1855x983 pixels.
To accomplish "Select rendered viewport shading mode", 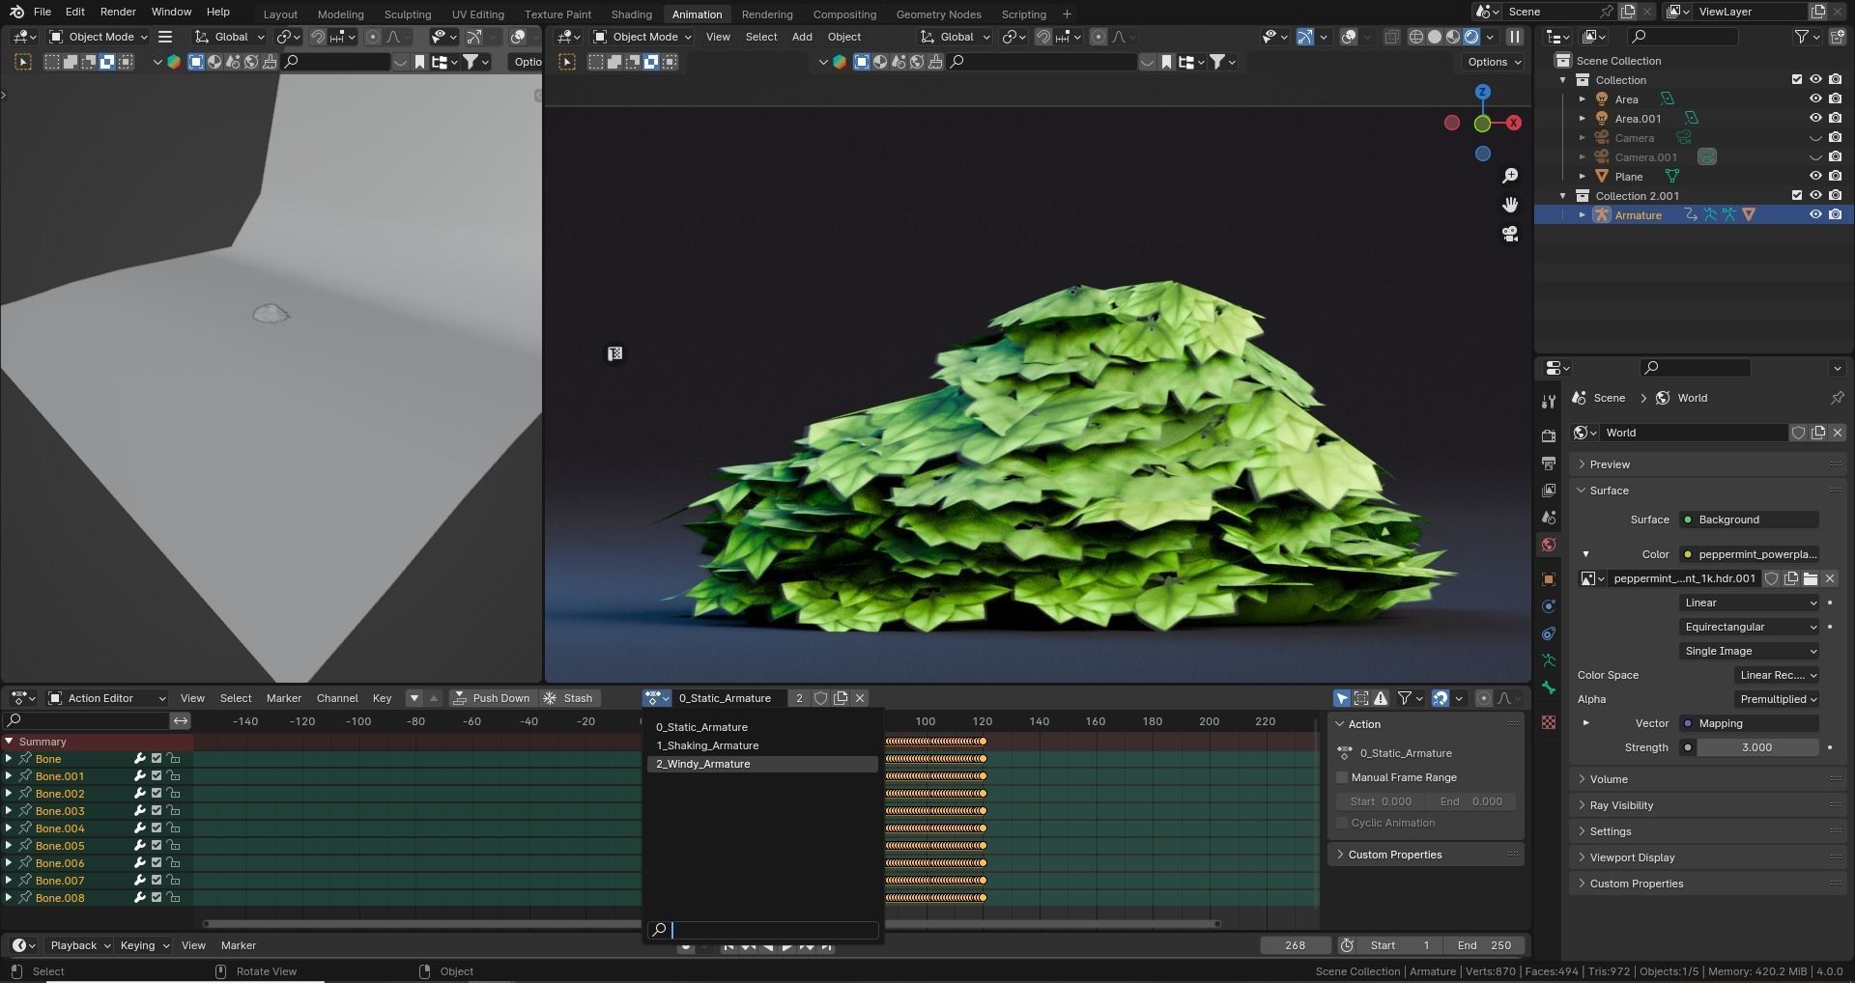I will coord(1471,37).
